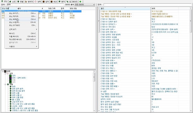Choose 유닛 초기화 in context menu

21,25
